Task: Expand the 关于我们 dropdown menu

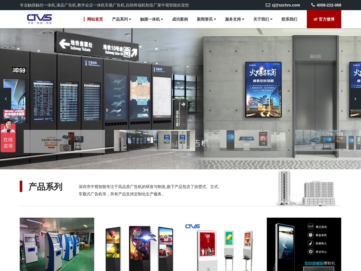Action: 263,19
